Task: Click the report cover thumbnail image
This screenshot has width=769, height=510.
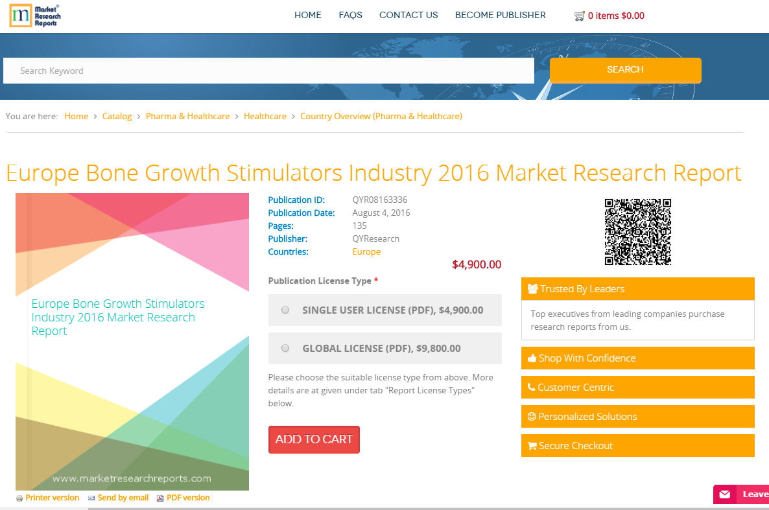Action: pyautogui.click(x=132, y=340)
